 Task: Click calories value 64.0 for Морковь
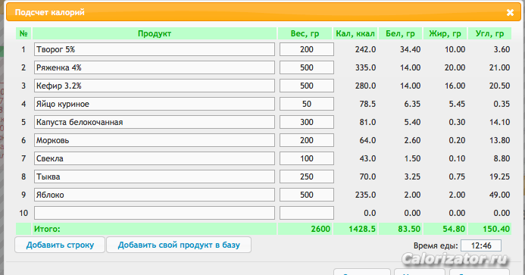pyautogui.click(x=367, y=140)
